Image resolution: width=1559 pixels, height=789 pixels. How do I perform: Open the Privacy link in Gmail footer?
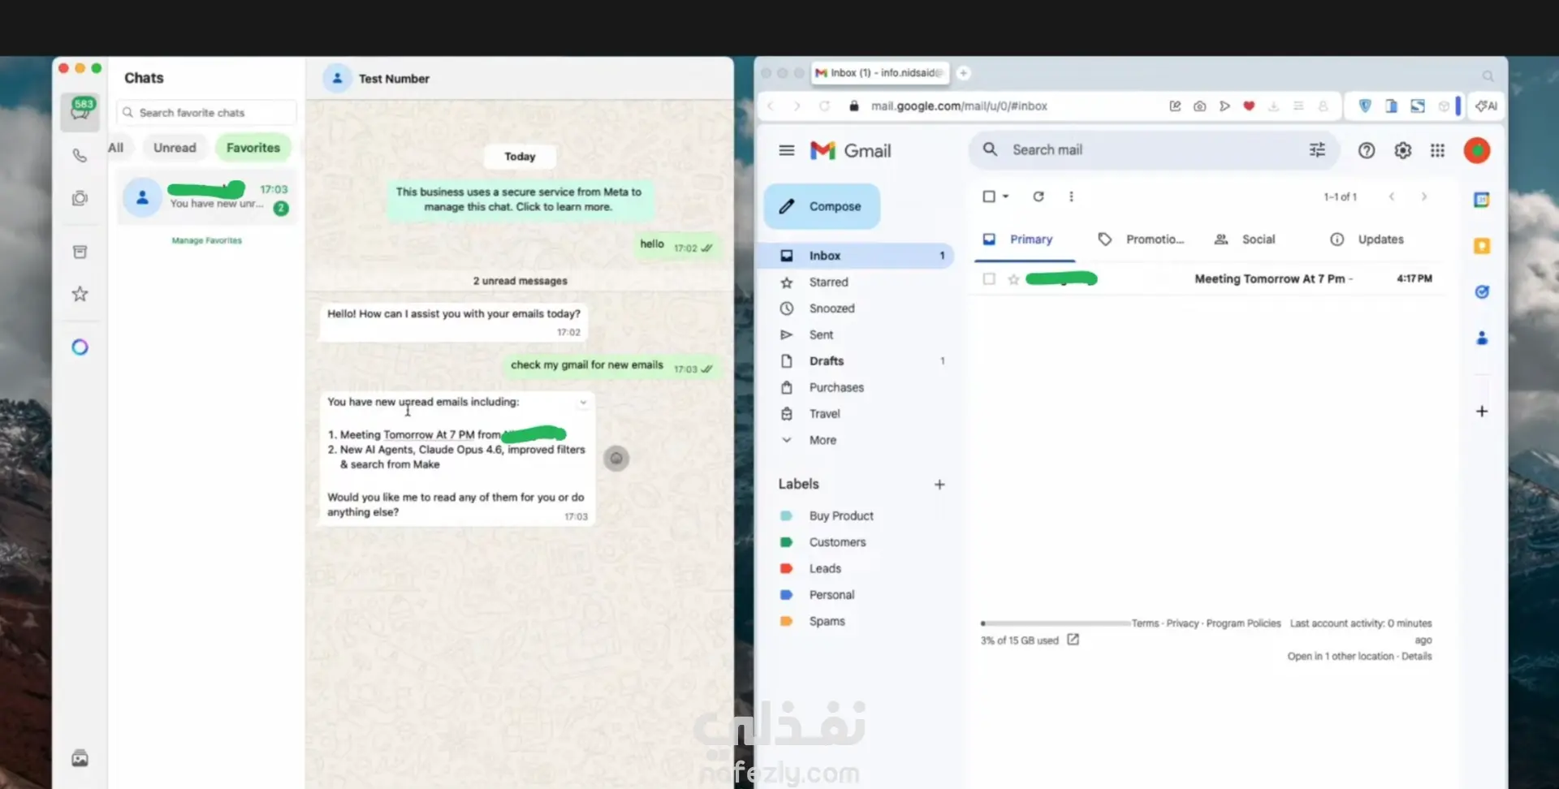(x=1182, y=623)
